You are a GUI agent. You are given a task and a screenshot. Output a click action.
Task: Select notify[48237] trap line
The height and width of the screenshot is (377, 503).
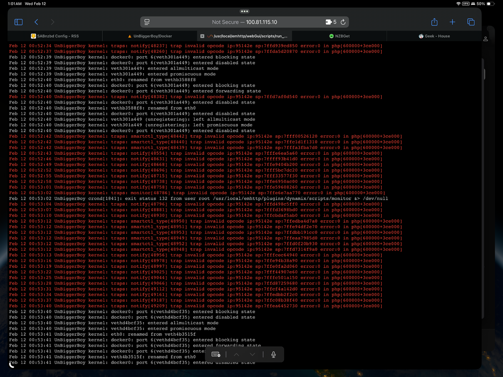click(x=196, y=46)
